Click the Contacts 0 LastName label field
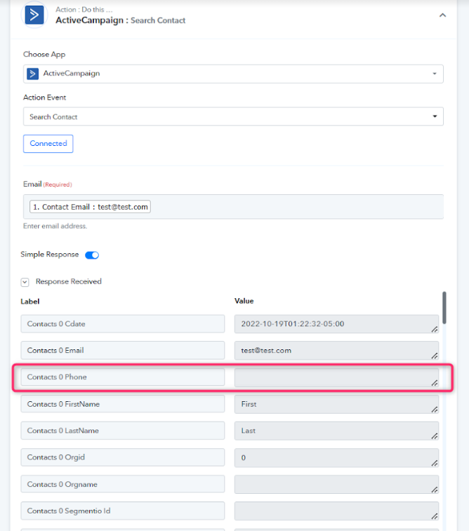The height and width of the screenshot is (531, 469). [x=123, y=431]
